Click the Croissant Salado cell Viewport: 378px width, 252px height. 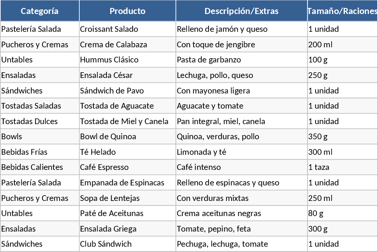(x=109, y=29)
